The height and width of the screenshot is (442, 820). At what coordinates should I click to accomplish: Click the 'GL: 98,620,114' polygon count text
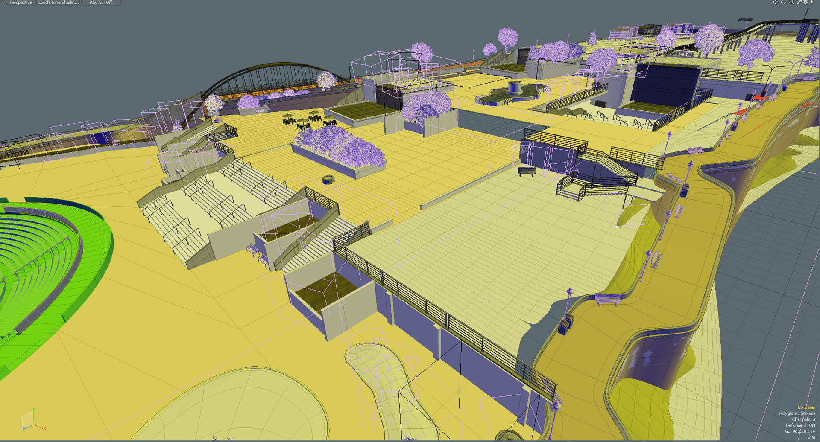(799, 431)
